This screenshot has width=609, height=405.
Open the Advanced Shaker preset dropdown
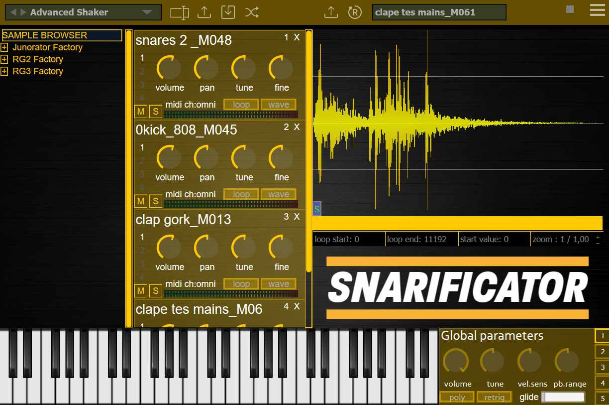(x=147, y=12)
